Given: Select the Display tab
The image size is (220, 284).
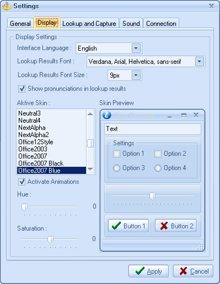Looking at the screenshot, I should (47, 23).
